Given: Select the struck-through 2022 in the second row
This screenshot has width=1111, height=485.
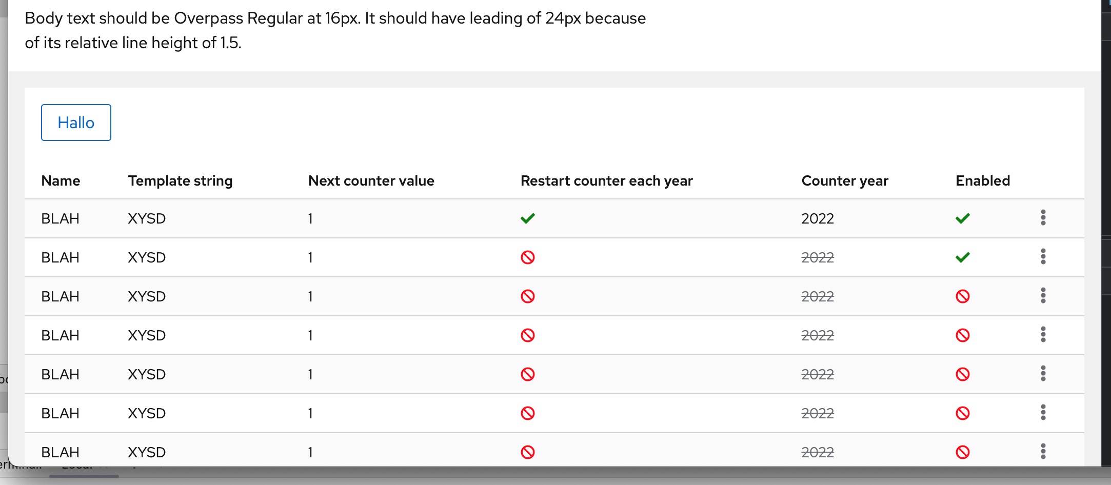Looking at the screenshot, I should [817, 257].
